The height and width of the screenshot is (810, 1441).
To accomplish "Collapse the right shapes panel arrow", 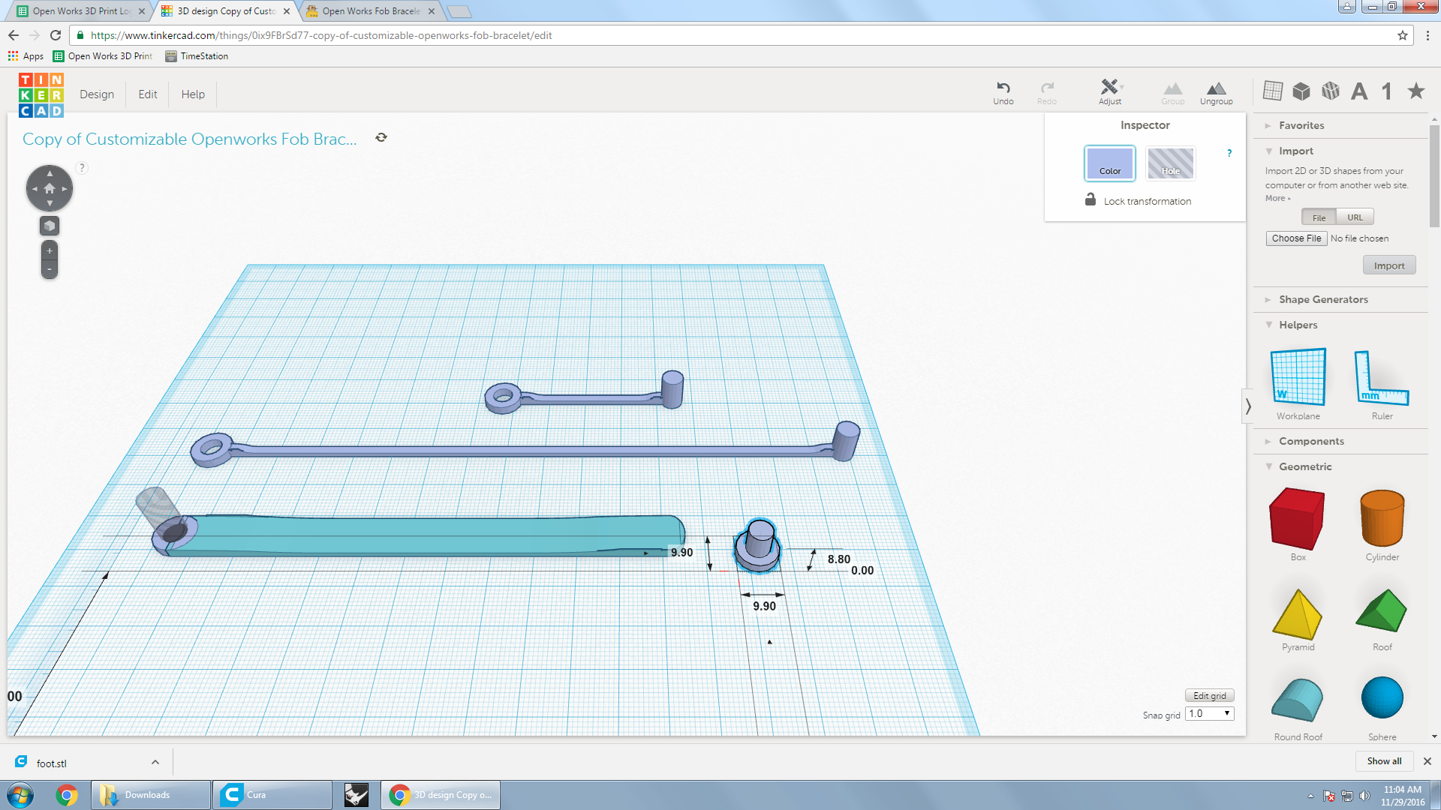I will tap(1248, 406).
